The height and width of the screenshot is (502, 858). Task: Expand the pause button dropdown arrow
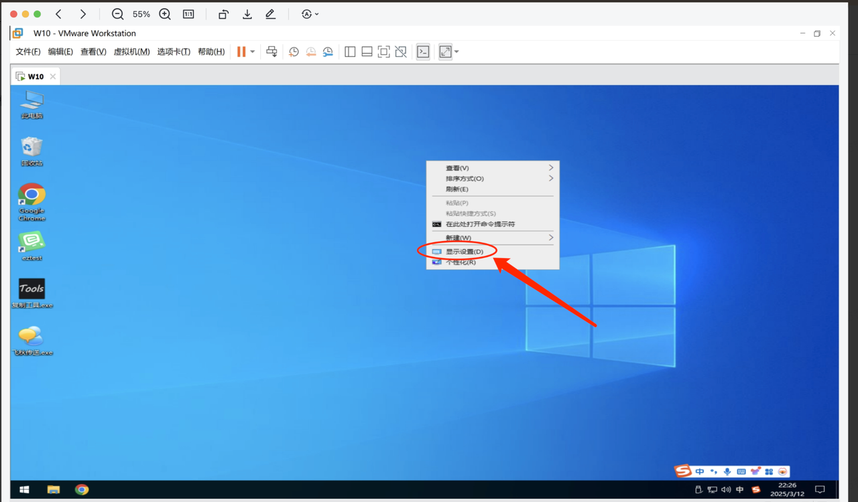pos(253,52)
